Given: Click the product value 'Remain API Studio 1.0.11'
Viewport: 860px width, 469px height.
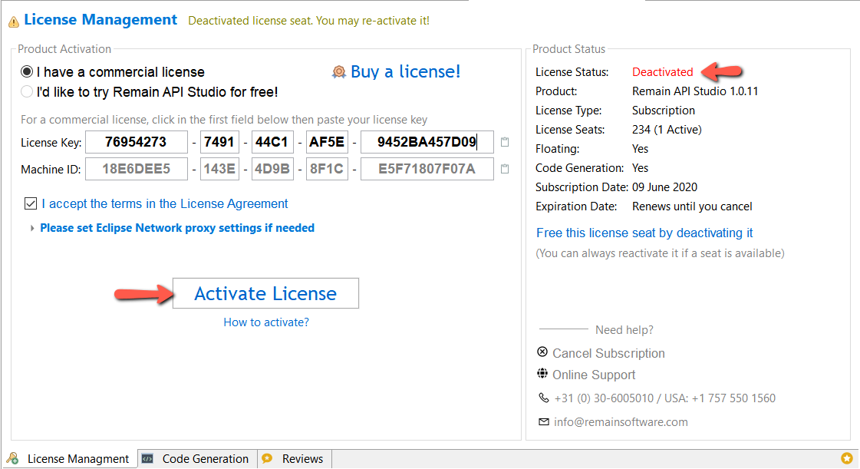Looking at the screenshot, I should point(695,91).
